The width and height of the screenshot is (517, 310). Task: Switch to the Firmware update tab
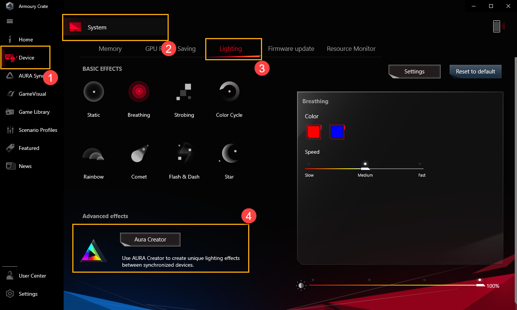point(291,49)
